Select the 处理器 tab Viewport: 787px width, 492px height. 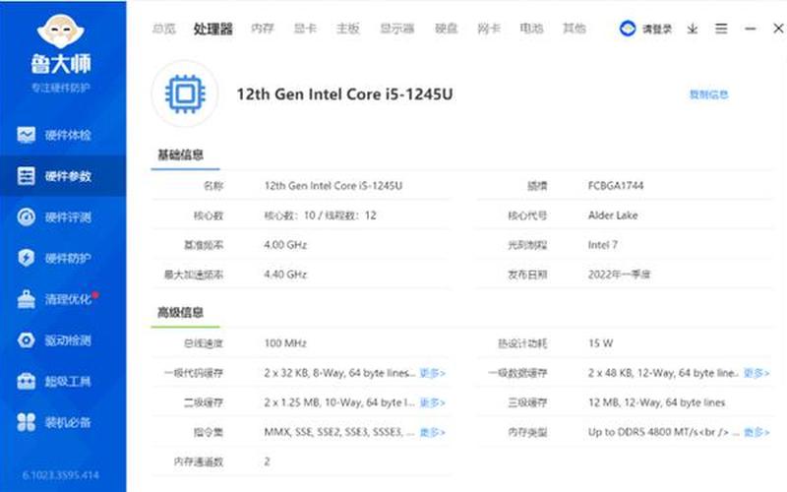pyautogui.click(x=212, y=29)
